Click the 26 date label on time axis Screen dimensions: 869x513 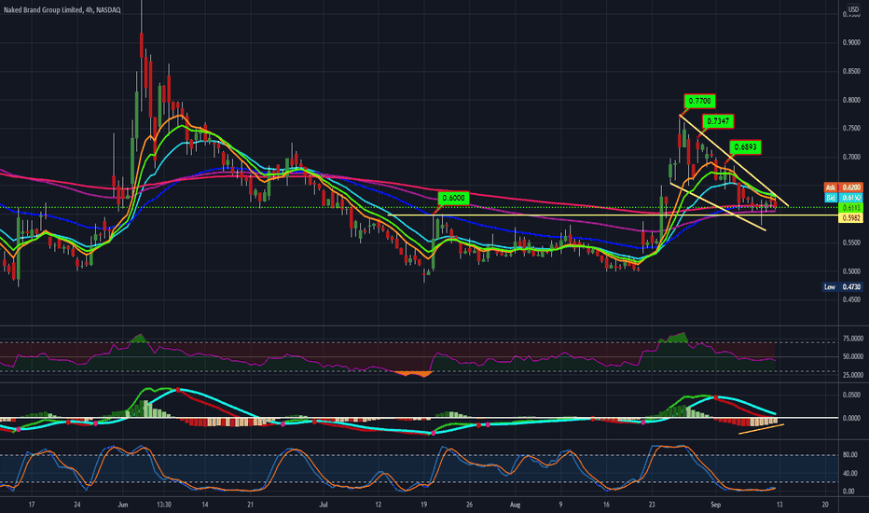[x=469, y=505]
